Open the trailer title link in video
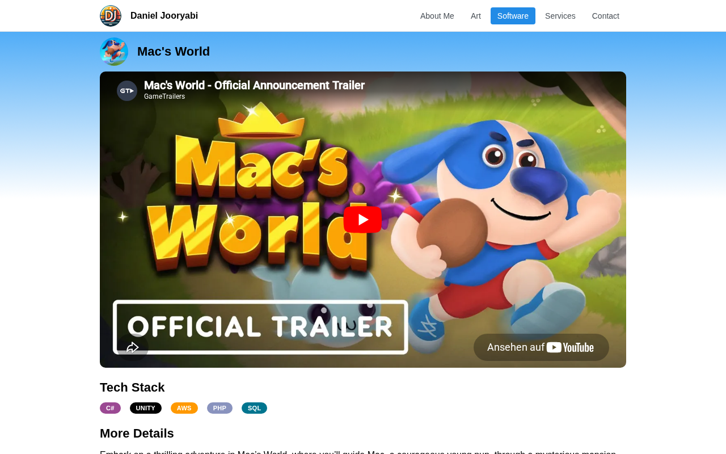Viewport: 726px width, 454px height. (254, 85)
